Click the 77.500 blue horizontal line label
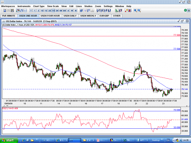The height and width of the screenshot is (143, 191). click(x=177, y=49)
